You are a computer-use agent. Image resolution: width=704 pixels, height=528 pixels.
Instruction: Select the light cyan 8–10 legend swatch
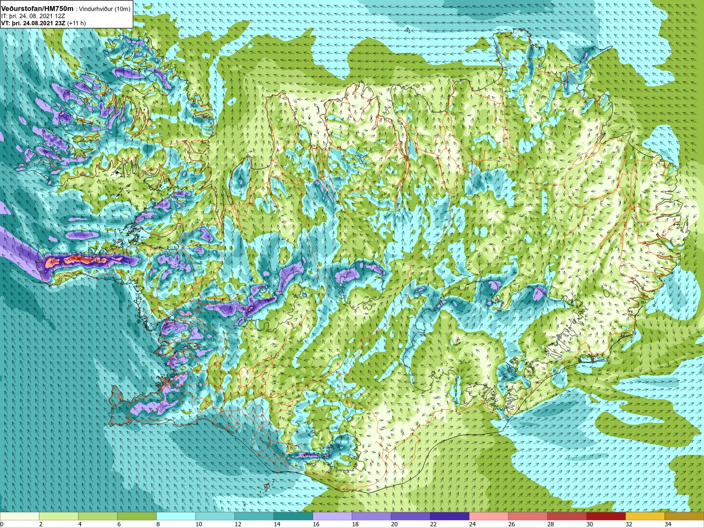176,516
